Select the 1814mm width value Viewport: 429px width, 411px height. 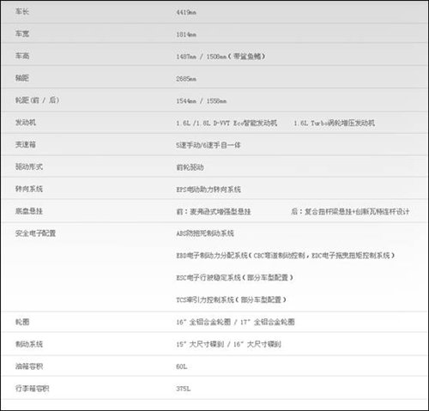(186, 34)
